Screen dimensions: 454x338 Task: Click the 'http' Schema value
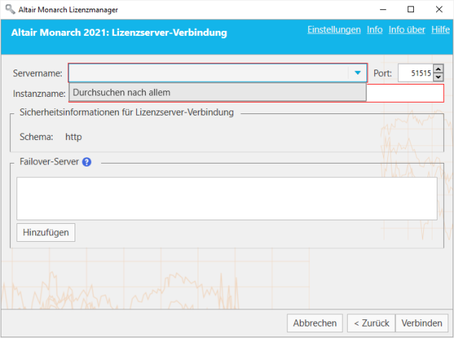[x=74, y=136]
